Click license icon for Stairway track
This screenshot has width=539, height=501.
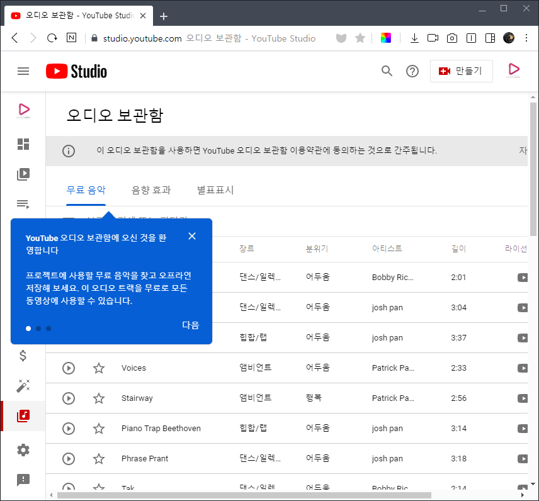point(523,398)
